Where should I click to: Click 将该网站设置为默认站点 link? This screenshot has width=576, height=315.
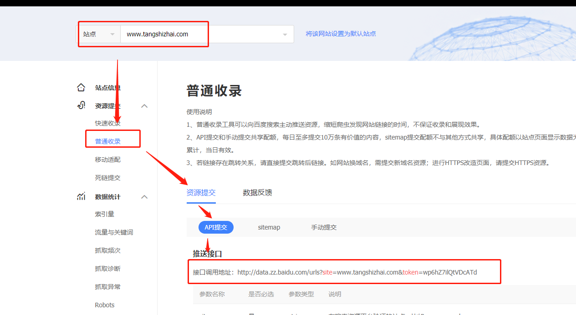coord(341,34)
